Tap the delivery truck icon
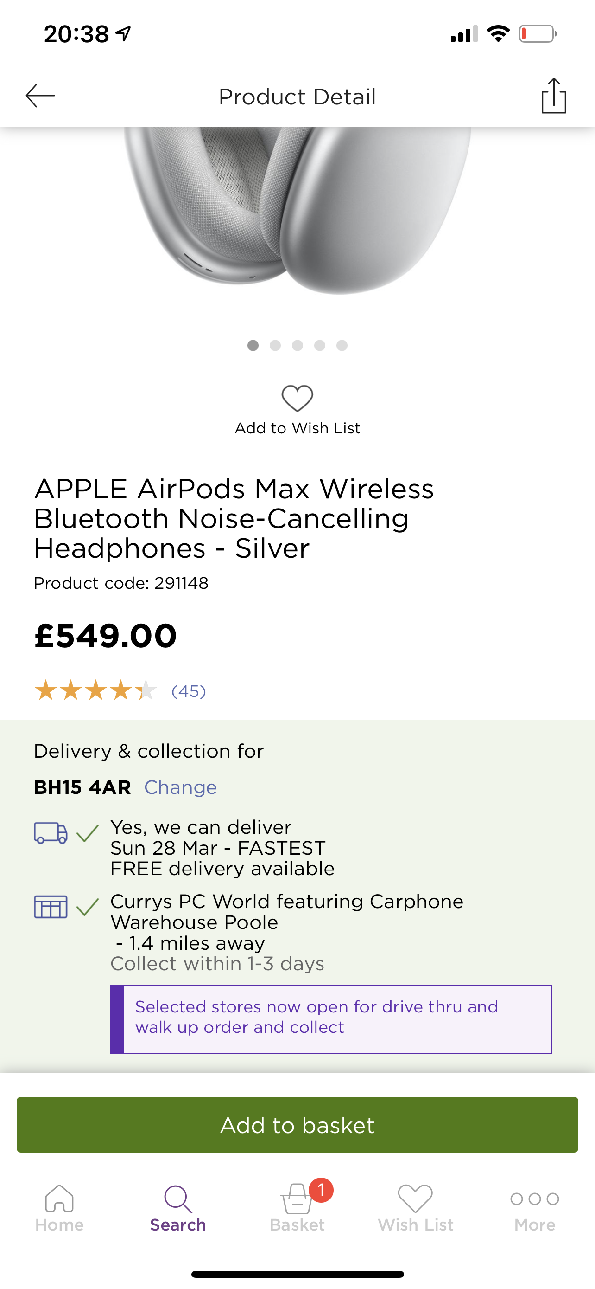595x1289 pixels. pyautogui.click(x=51, y=833)
